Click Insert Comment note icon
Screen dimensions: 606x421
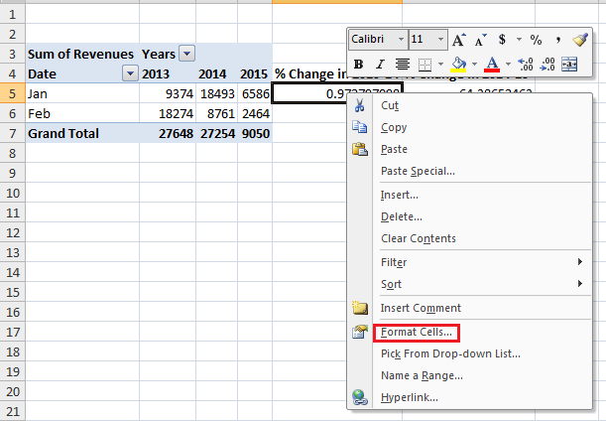[x=360, y=308]
